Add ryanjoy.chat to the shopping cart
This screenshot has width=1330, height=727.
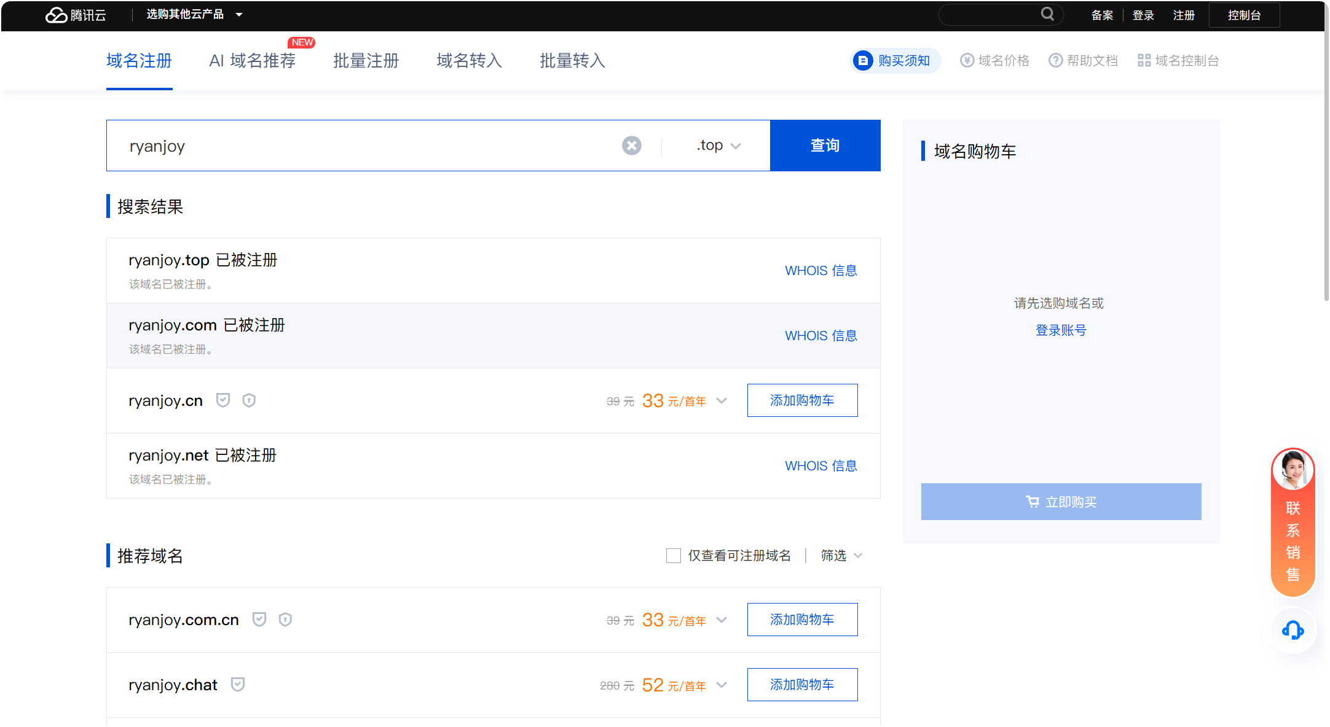(x=802, y=685)
